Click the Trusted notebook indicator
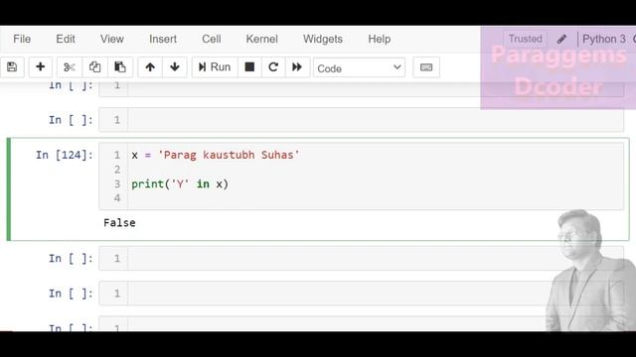636x357 pixels. [526, 39]
